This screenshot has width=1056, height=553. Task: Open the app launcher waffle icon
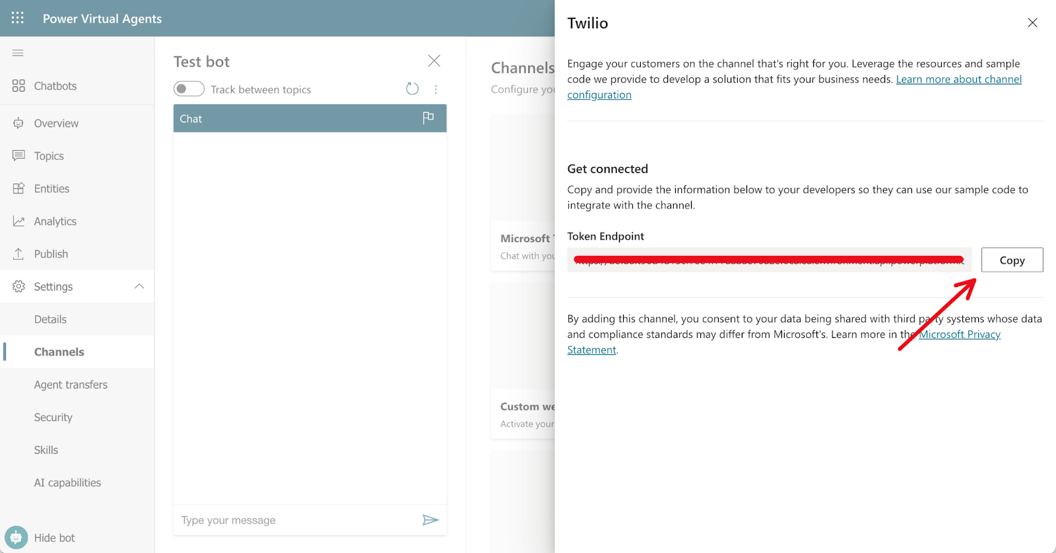[x=18, y=18]
